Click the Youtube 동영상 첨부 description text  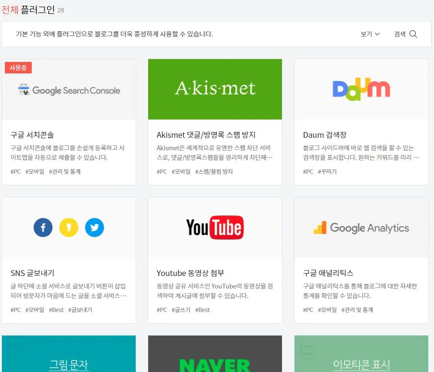(x=215, y=291)
